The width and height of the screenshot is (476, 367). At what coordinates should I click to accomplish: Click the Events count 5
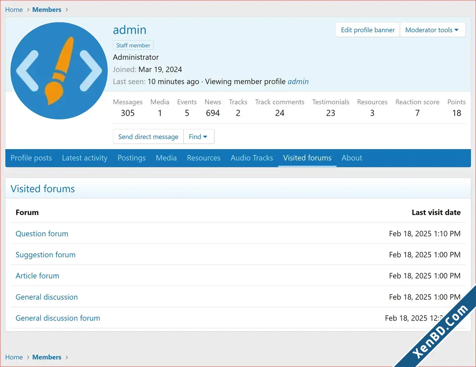coord(187,113)
